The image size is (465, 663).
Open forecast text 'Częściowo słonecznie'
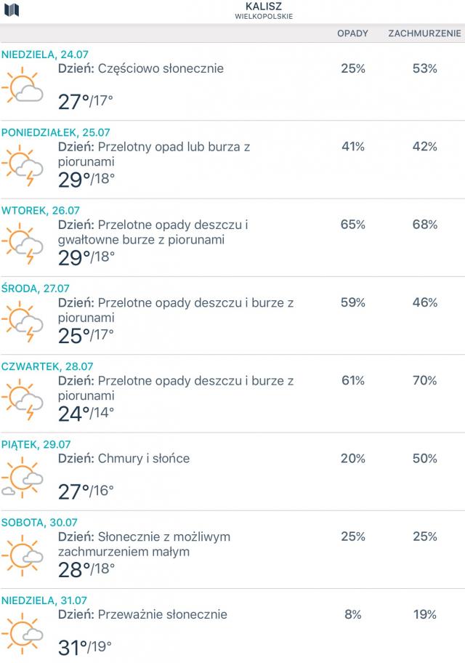[160, 69]
